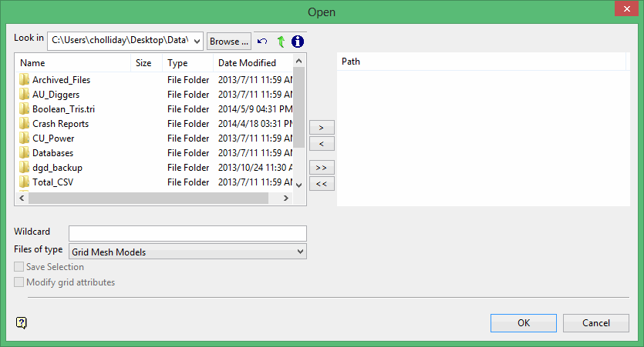Click the Crash Reports folder icon
Viewport: 644px width, 347px height.
coord(24,124)
